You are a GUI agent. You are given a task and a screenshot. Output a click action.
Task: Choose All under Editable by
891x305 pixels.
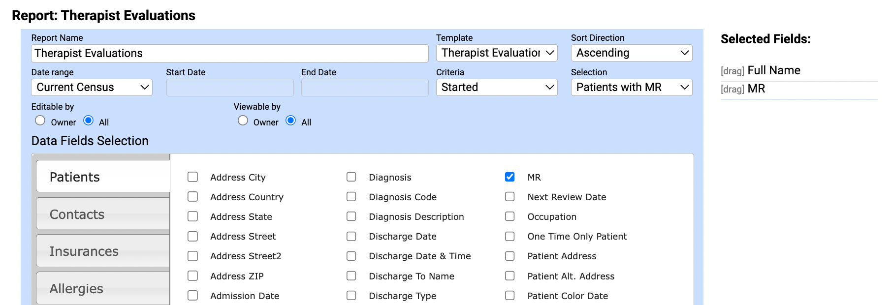(89, 121)
